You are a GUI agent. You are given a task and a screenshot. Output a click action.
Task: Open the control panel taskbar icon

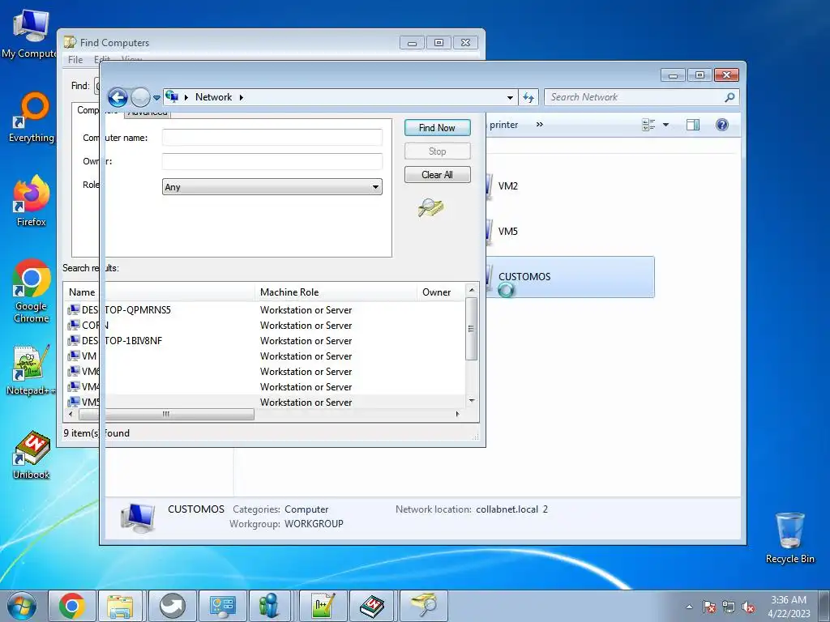[222, 606]
